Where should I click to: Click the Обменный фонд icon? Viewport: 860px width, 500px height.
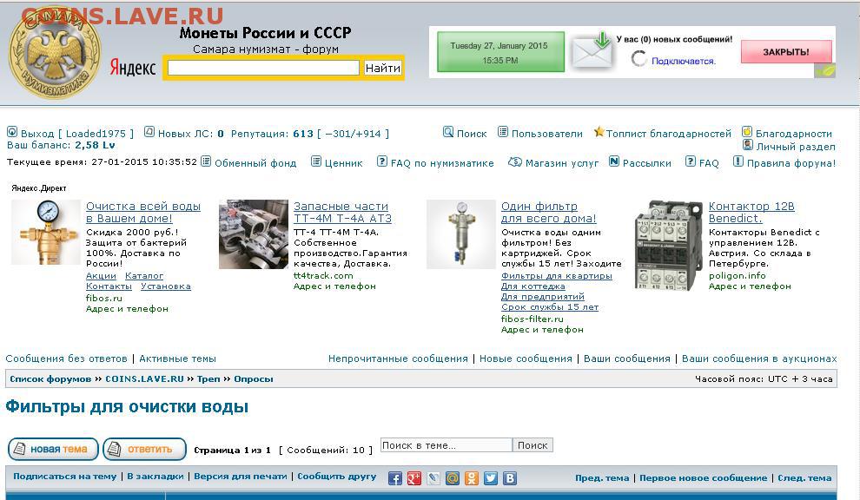click(206, 161)
